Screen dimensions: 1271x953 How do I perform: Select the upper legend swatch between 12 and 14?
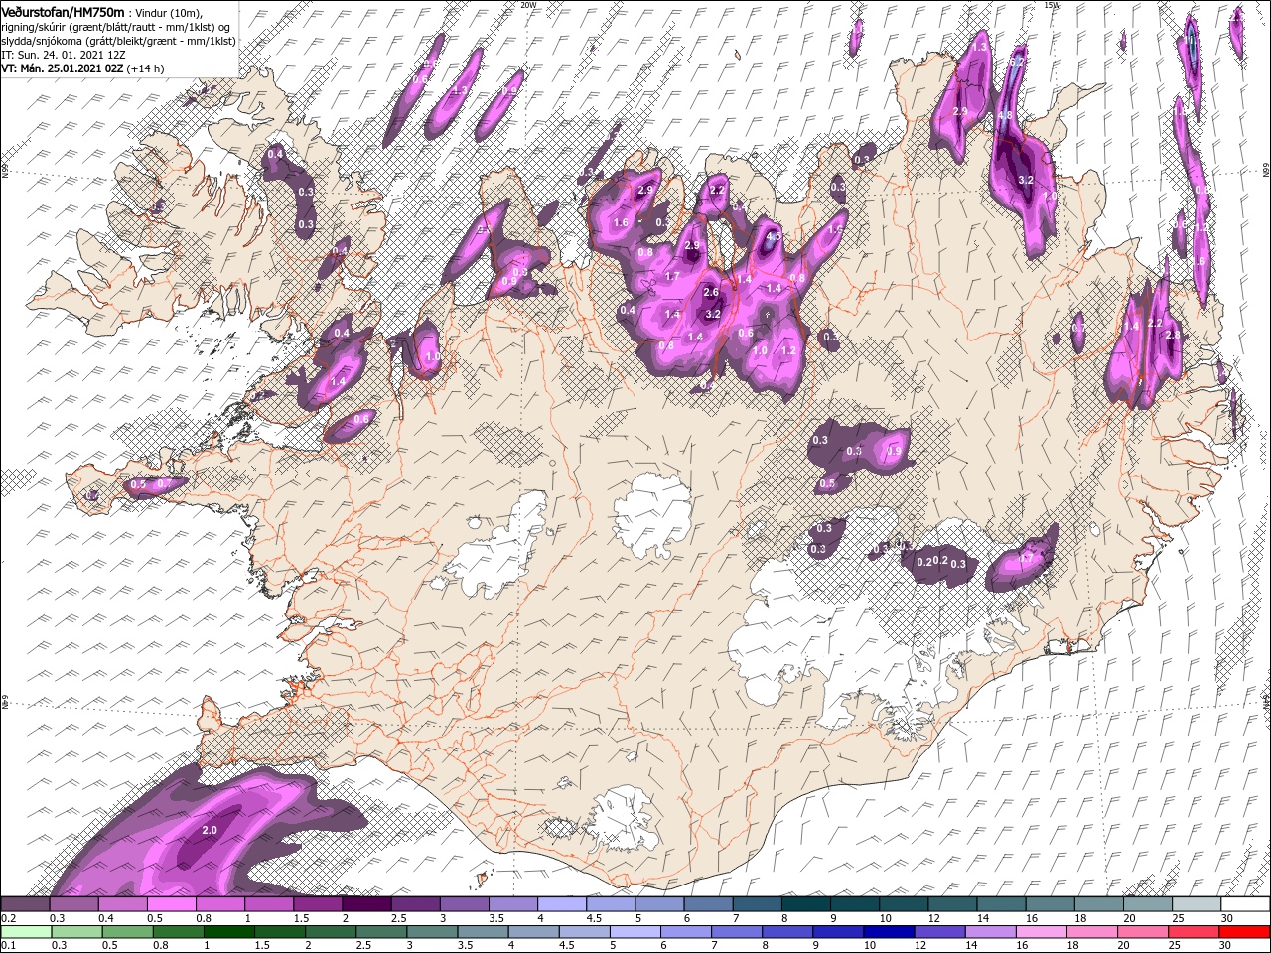point(952,903)
